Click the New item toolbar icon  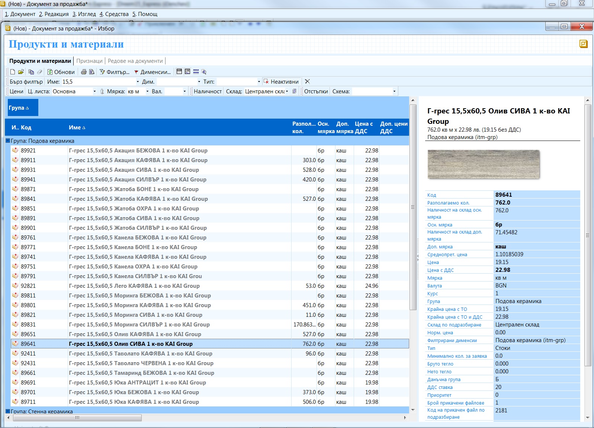tap(13, 72)
